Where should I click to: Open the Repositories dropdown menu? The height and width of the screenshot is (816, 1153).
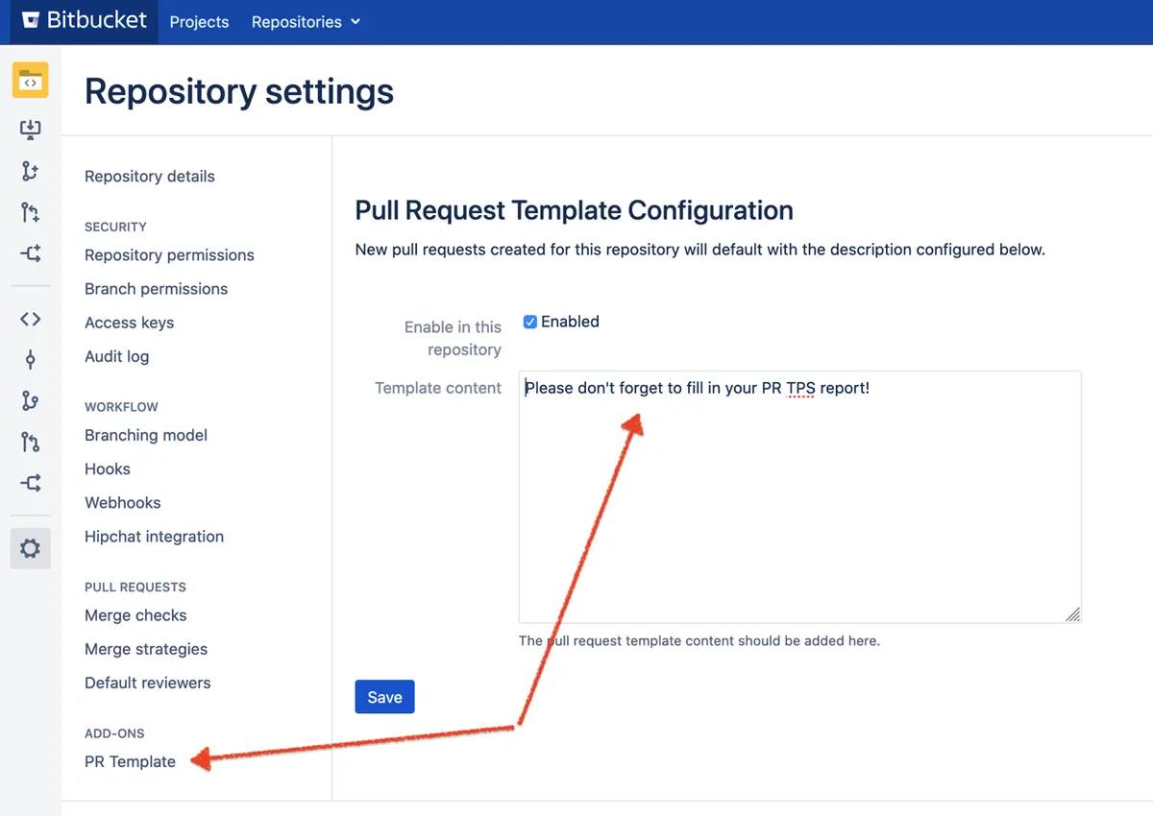point(306,21)
